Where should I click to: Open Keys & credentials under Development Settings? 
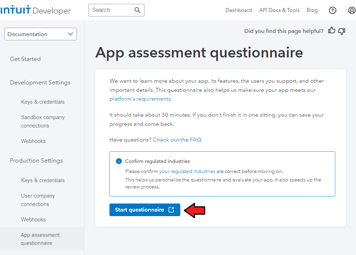[43, 102]
